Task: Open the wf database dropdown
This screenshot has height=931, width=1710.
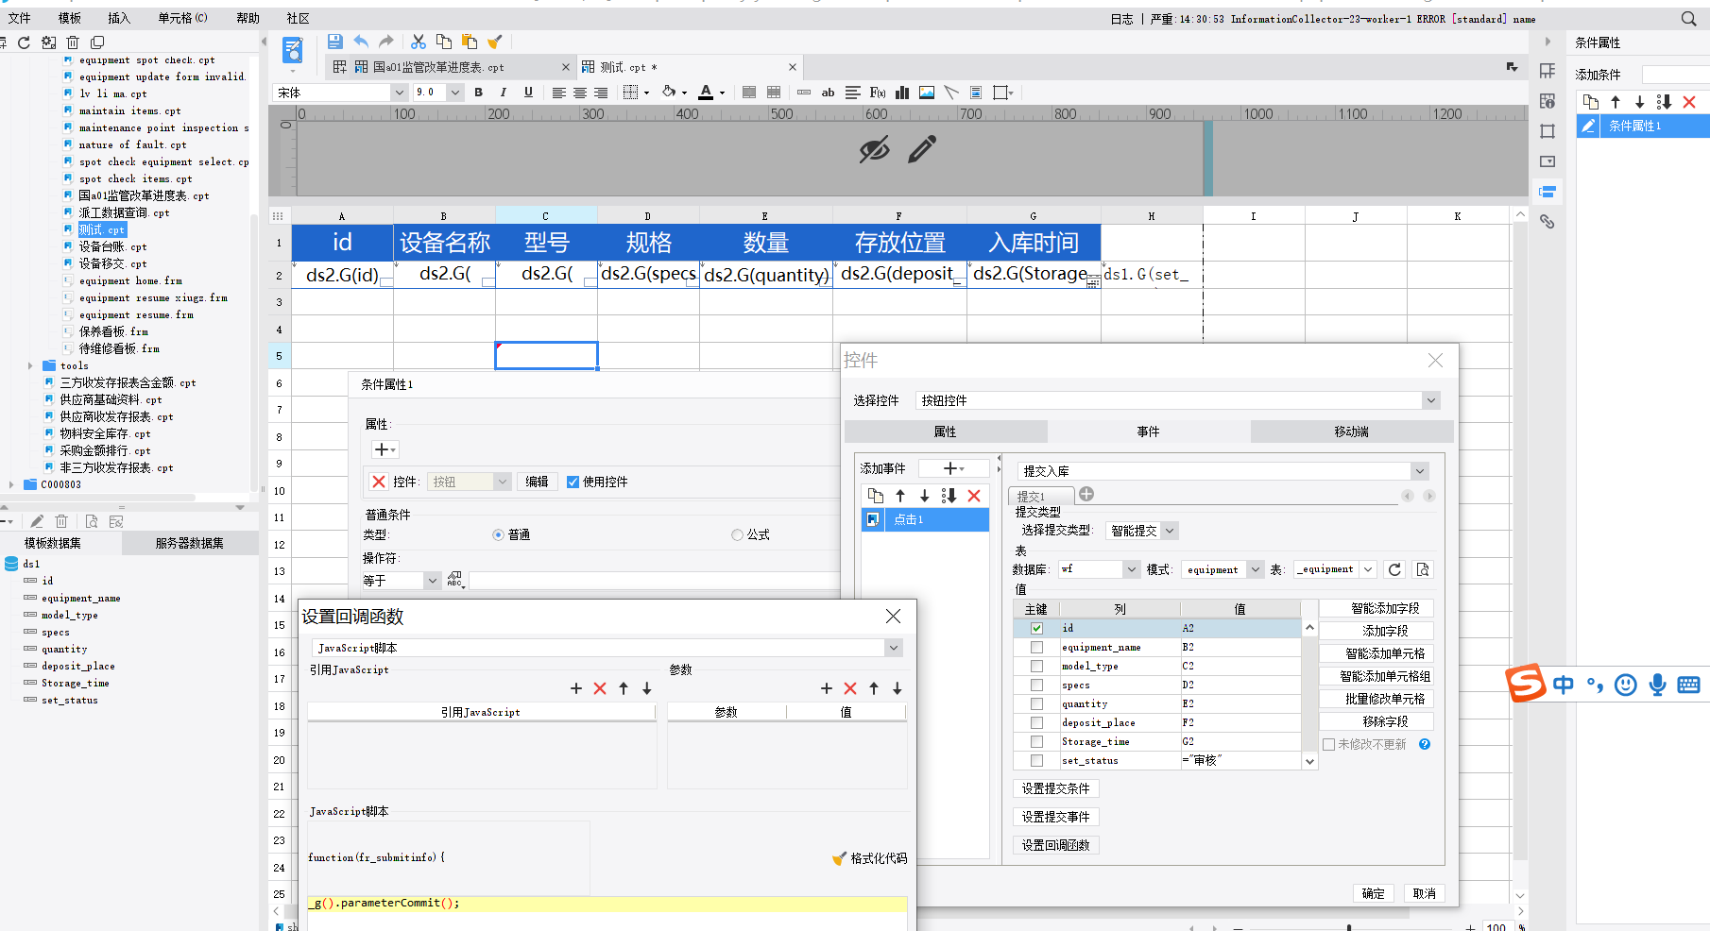Action: [x=1131, y=569]
